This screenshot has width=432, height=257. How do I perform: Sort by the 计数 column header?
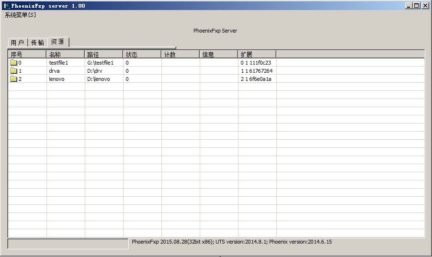(x=180, y=55)
